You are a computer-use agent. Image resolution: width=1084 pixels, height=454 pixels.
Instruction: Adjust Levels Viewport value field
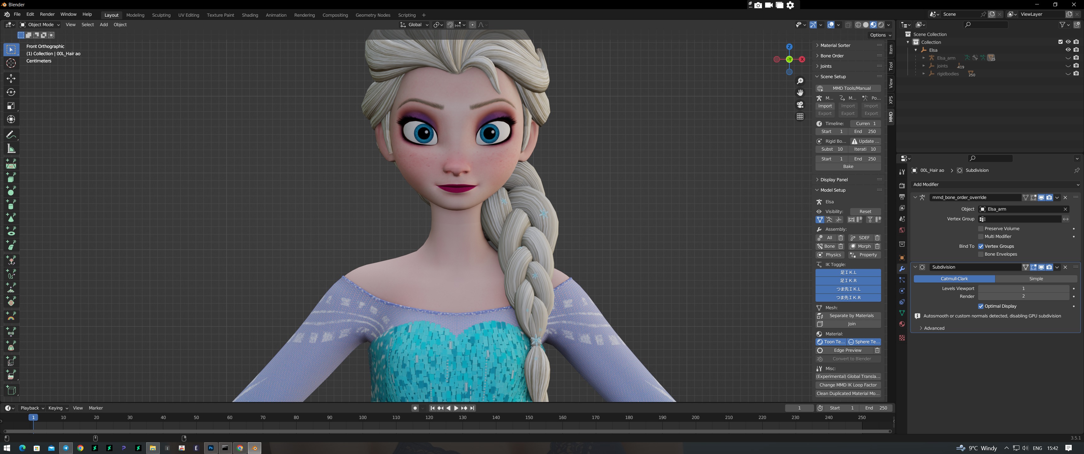[1023, 289]
